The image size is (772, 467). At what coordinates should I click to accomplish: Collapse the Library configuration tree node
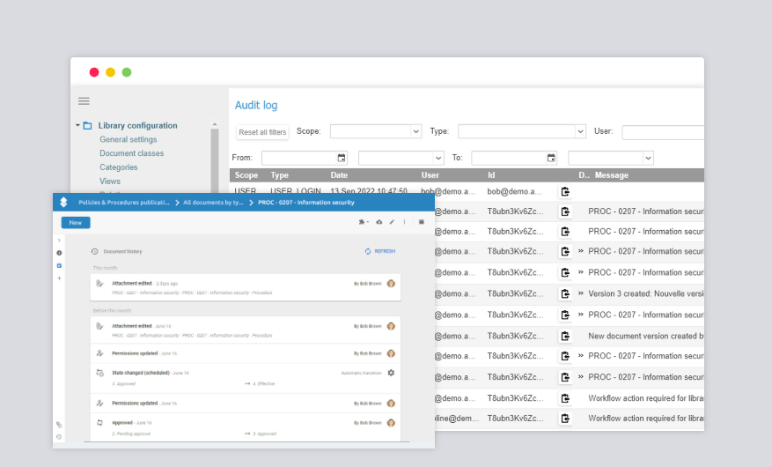pyautogui.click(x=77, y=125)
